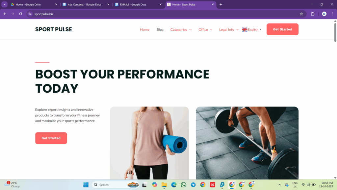Launch WhatsApp from the taskbar
This screenshot has height=190, width=337.
point(184,185)
